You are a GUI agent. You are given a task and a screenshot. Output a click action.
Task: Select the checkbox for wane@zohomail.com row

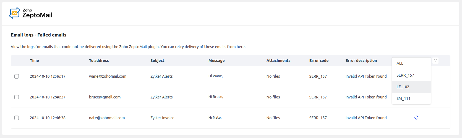pyautogui.click(x=17, y=76)
